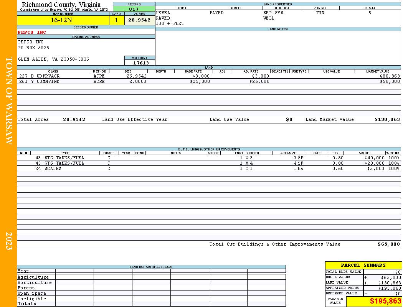
Task: Click the STG TANKS/FUEL row sized 1 X 3
Action: [209, 158]
